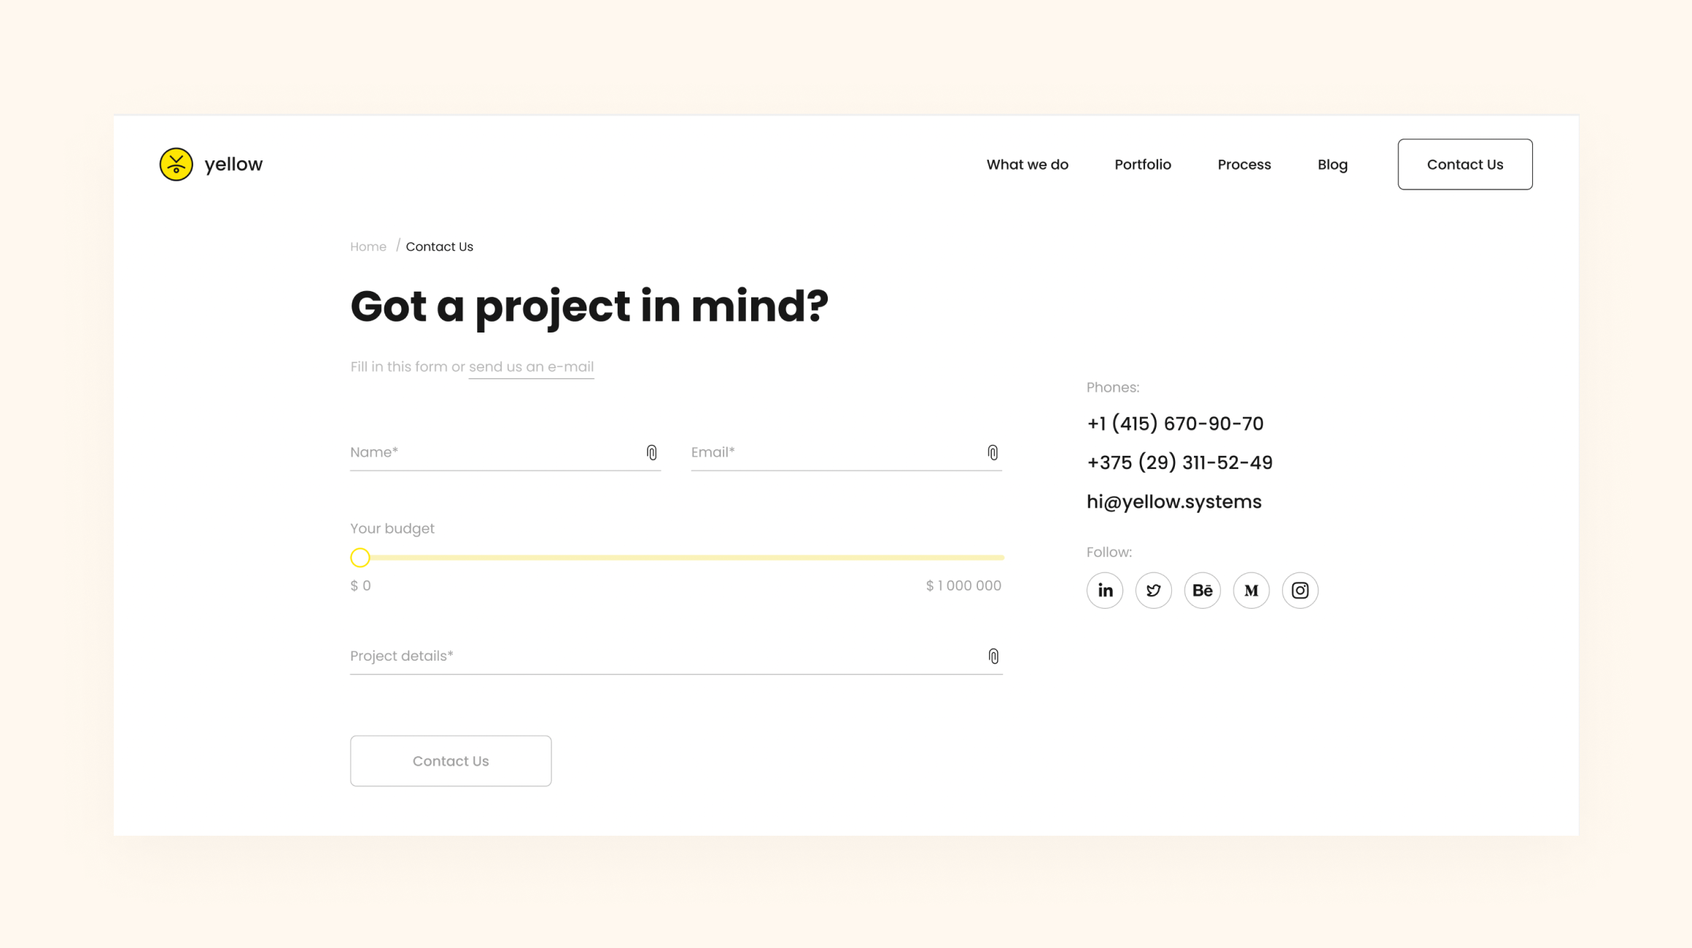Click the paperclip icon in the Email field
Image resolution: width=1692 pixels, height=948 pixels.
pos(993,453)
